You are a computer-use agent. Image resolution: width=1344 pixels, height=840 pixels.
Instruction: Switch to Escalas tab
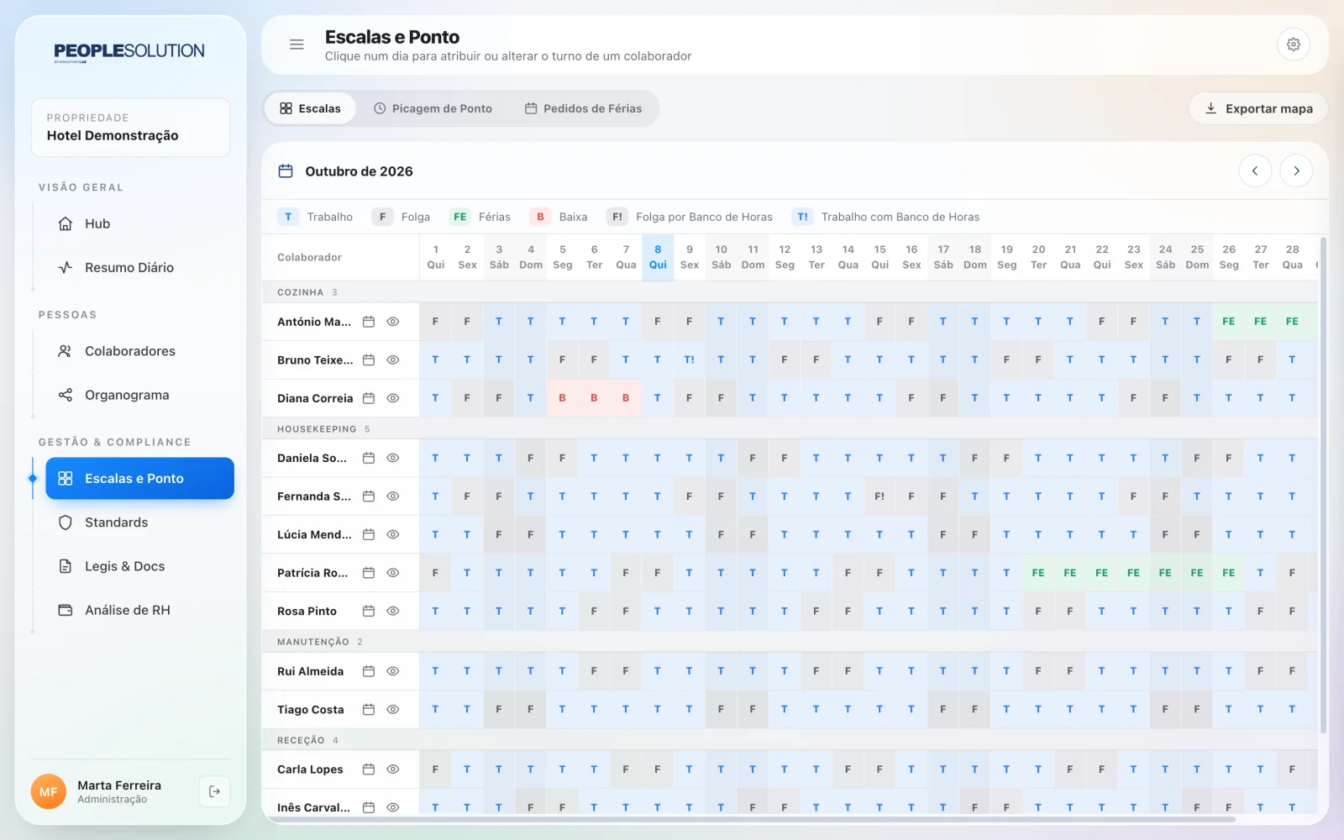[x=310, y=108]
